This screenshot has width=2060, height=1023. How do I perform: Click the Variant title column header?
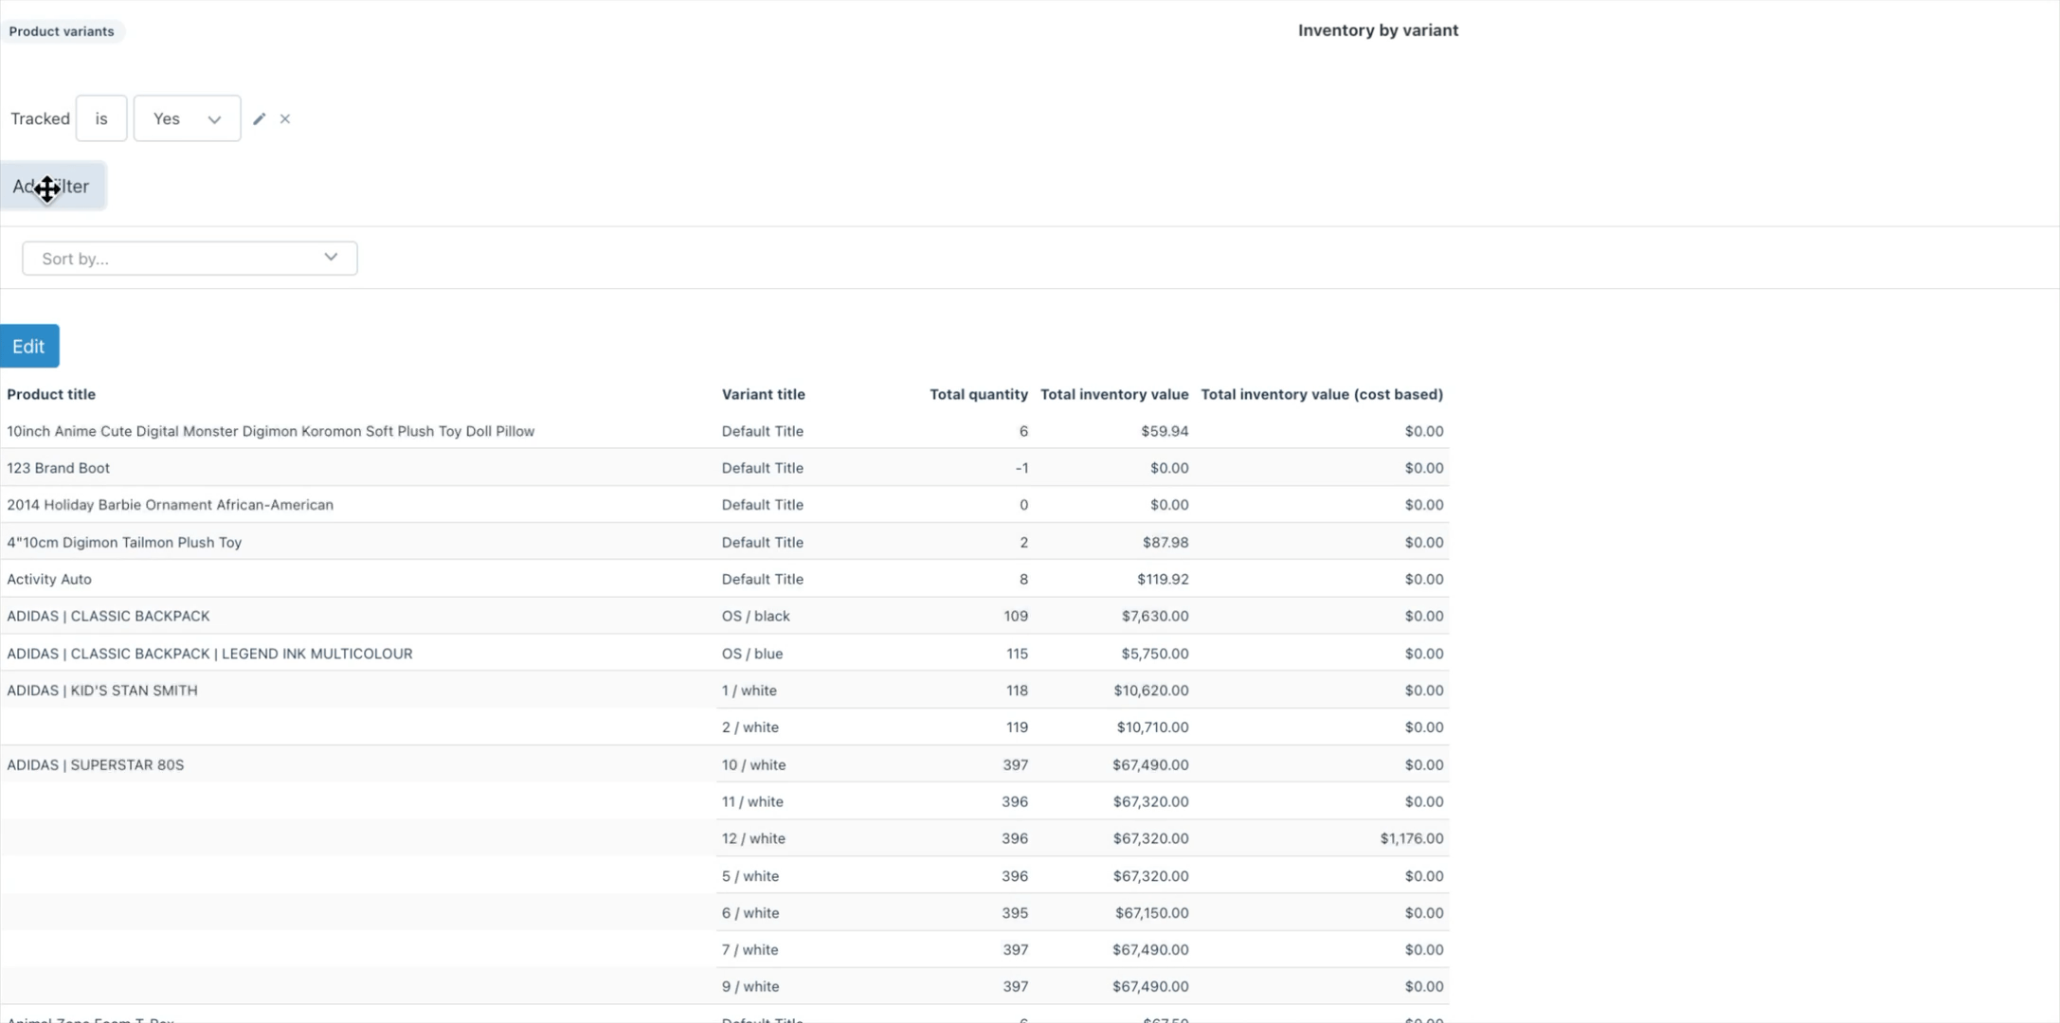point(763,394)
